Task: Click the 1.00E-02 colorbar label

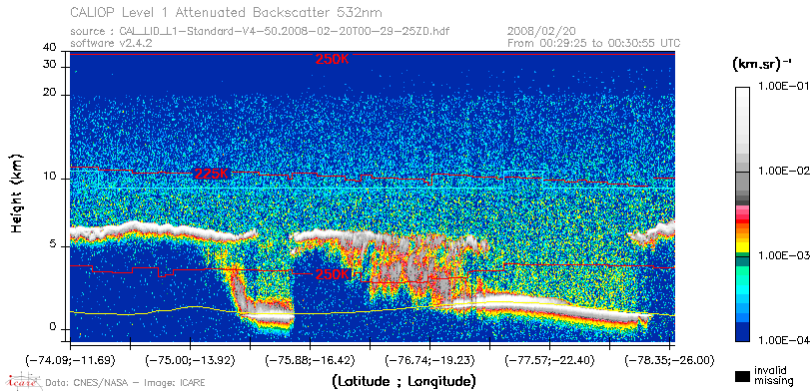Action: [783, 172]
